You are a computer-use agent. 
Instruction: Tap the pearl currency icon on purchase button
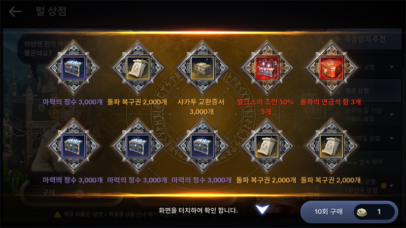point(362,212)
